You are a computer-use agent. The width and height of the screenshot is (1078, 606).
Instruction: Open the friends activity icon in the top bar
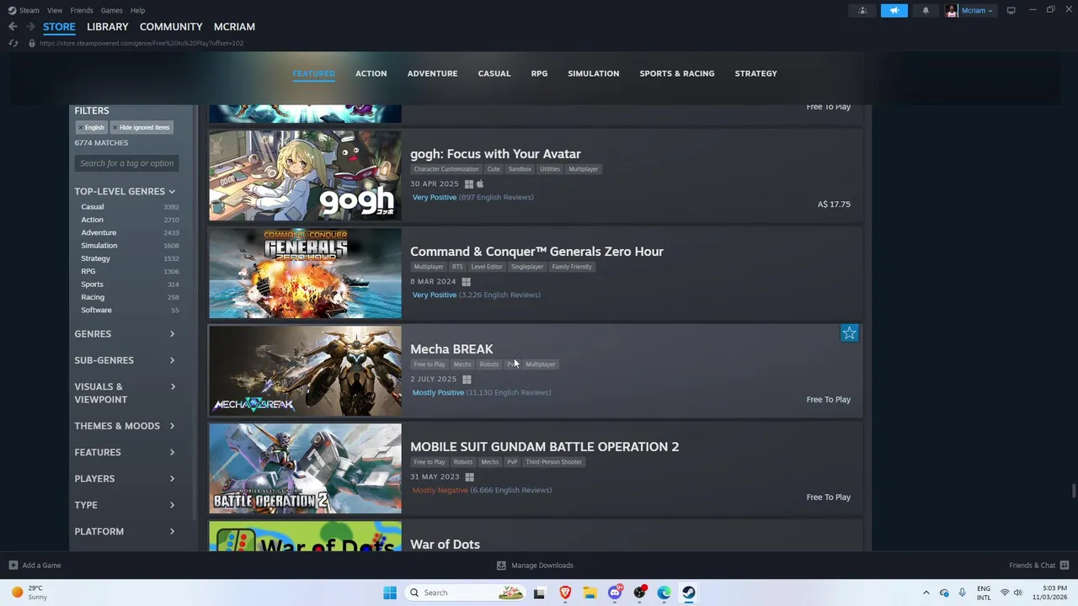pyautogui.click(x=862, y=10)
